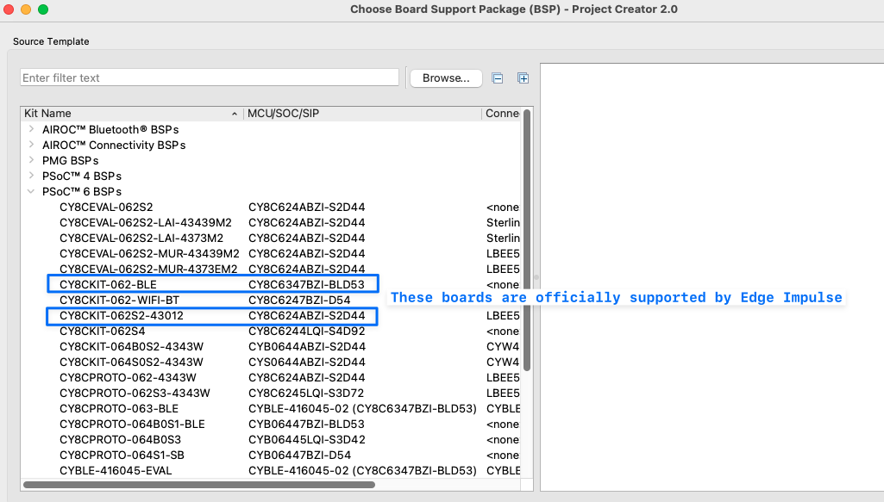Image resolution: width=884 pixels, height=502 pixels.
Task: Focus the Enter filter text field
Action: coord(210,77)
